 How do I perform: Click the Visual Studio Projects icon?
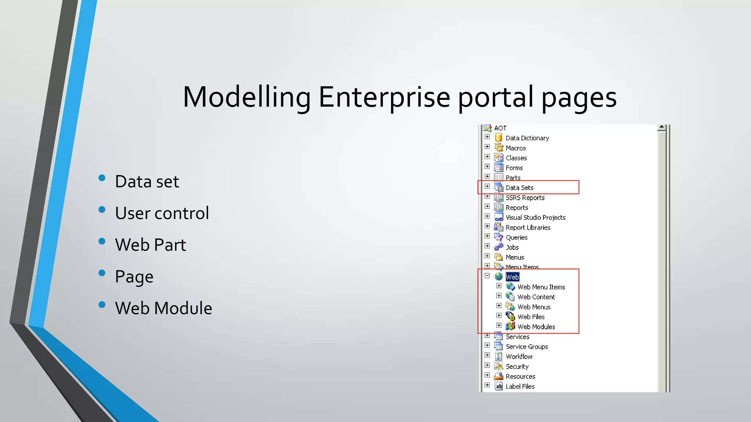pos(499,217)
